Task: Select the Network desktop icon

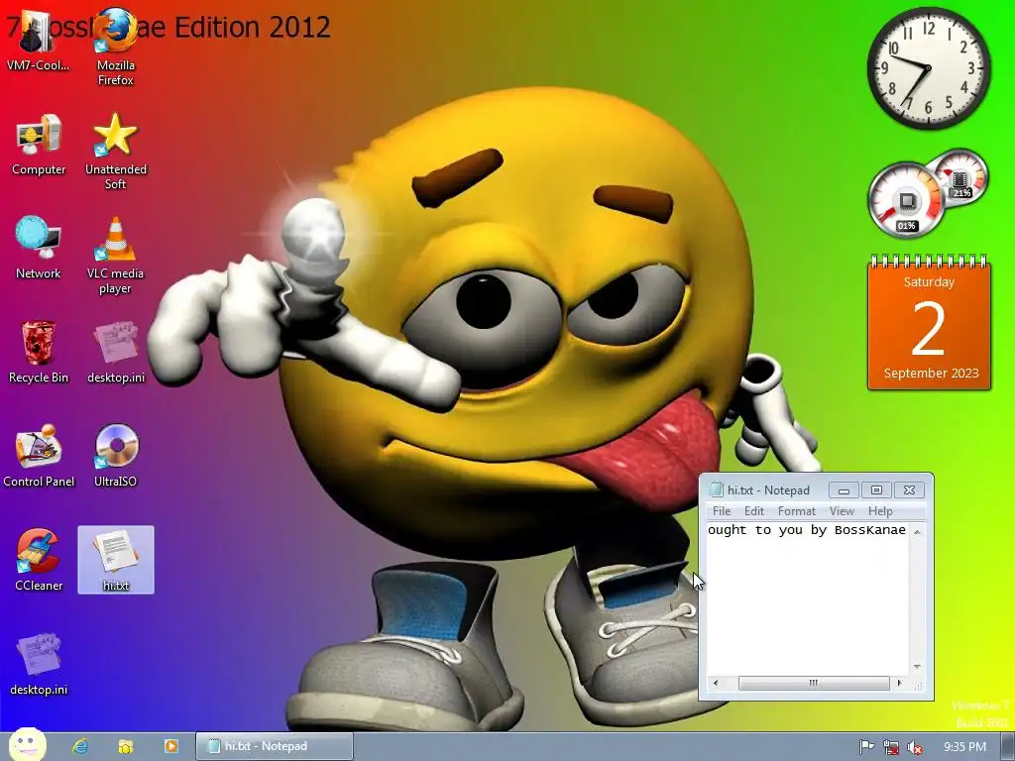Action: tap(39, 247)
